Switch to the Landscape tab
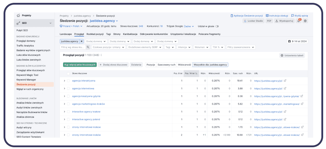Viewport: 326px width, 149px height. (66, 34)
